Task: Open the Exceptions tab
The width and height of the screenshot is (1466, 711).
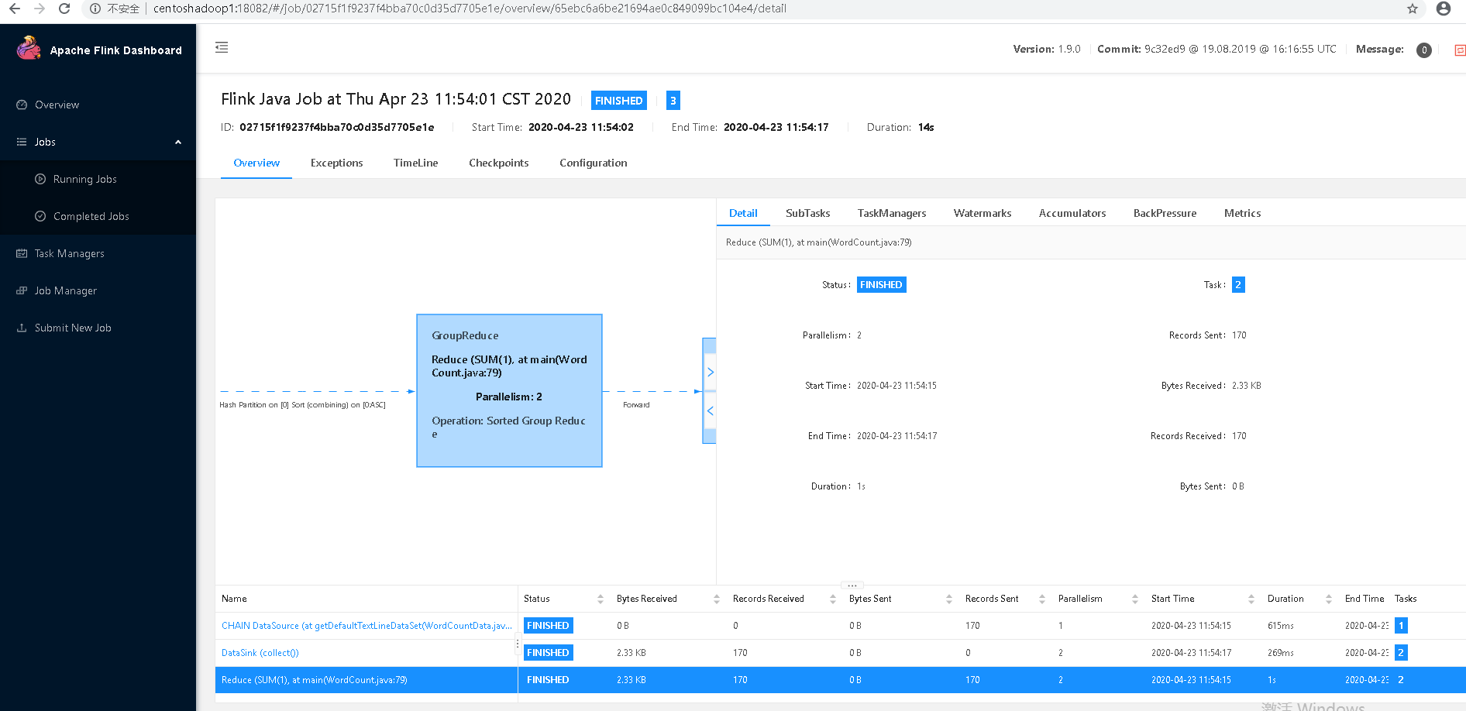Action: click(x=336, y=163)
